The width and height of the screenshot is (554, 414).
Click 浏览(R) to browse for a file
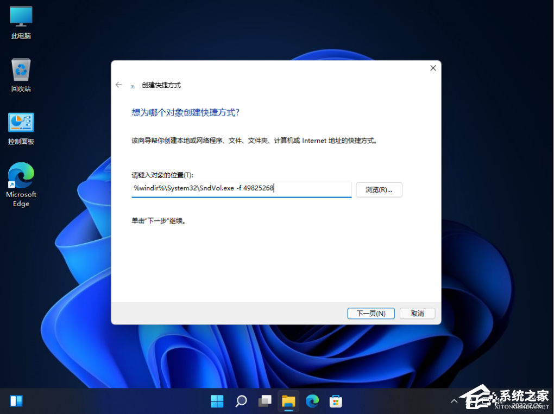[379, 189]
